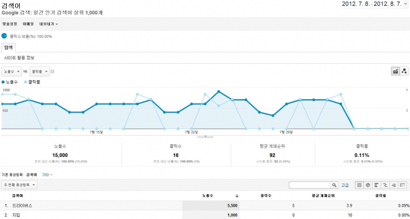This screenshot has width=410, height=219.
Task: Click the magnifier search button
Action: tap(335, 185)
